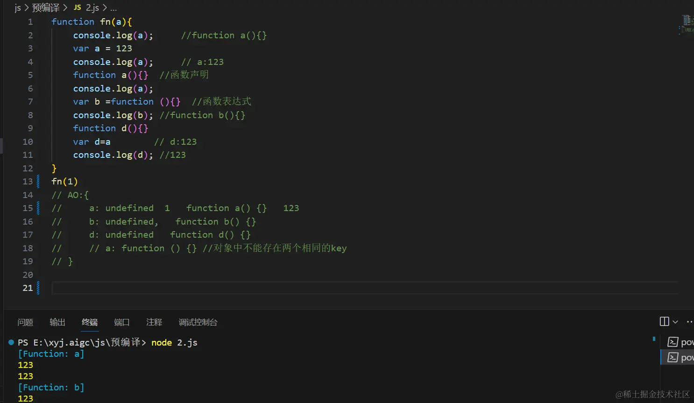The width and height of the screenshot is (694, 403).
Task: Switch to the 输出 panel tab
Action: [x=57, y=322]
